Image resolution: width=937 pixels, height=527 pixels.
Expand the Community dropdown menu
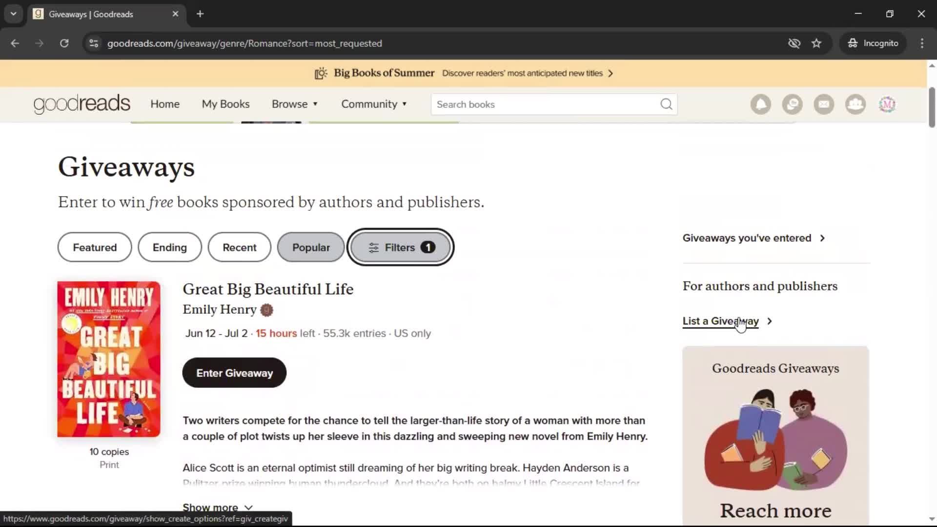point(374,104)
